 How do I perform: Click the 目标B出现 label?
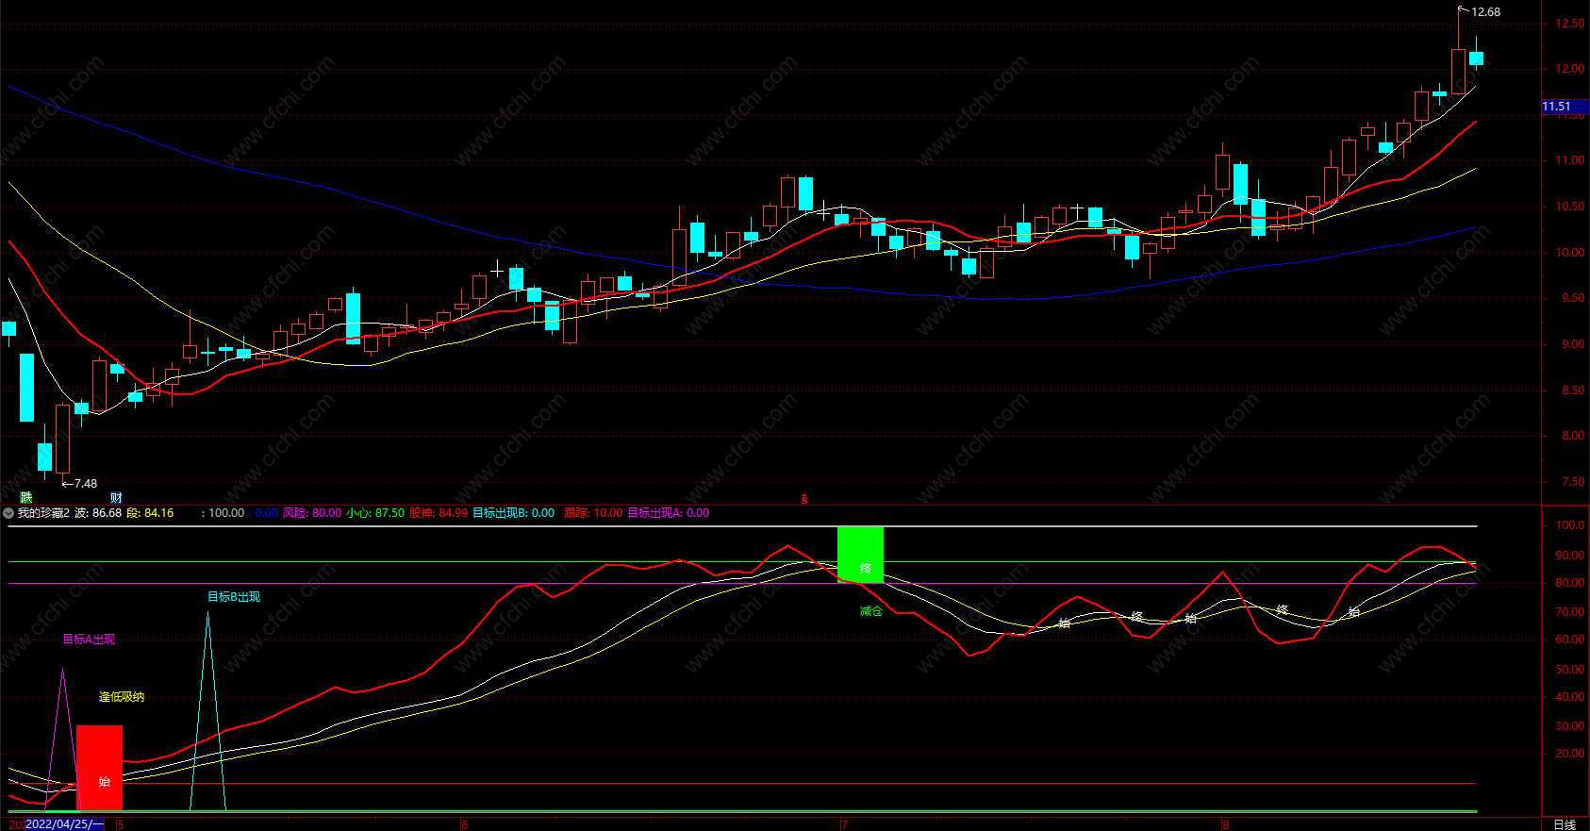coord(234,597)
